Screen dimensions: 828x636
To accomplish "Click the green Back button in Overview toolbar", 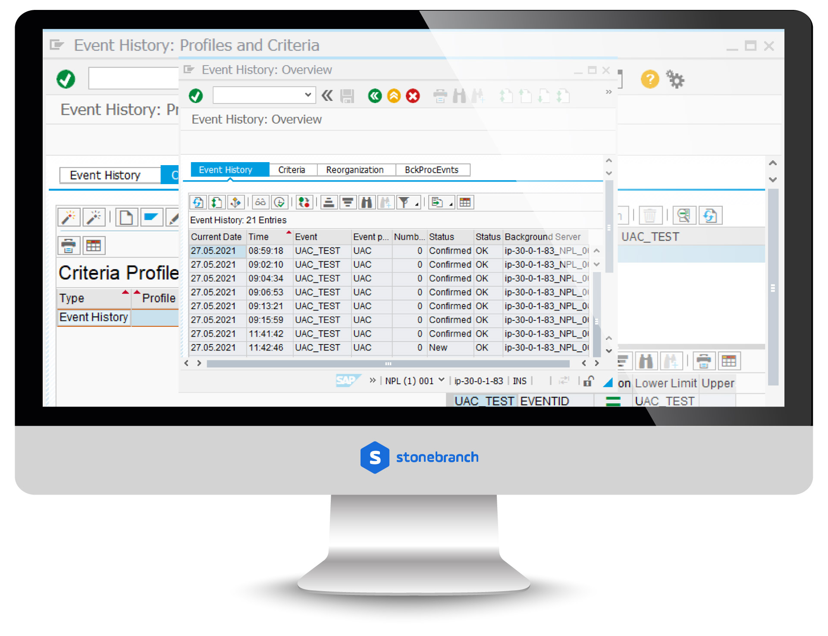I will pos(375,96).
